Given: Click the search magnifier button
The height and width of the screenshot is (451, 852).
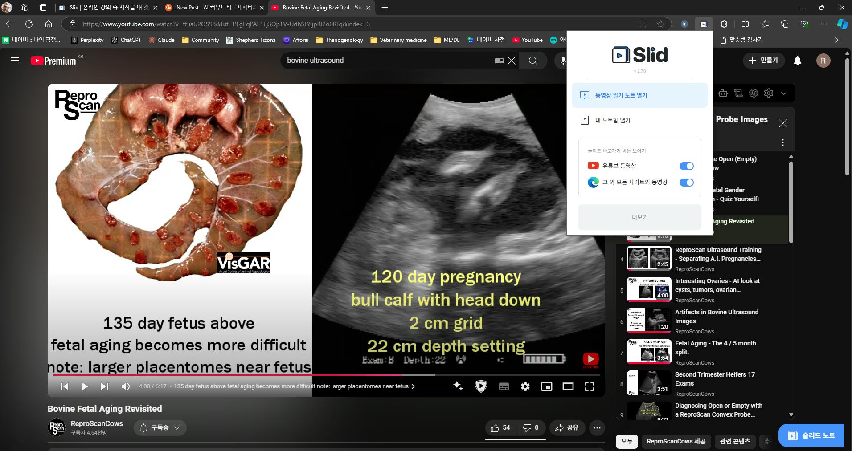Looking at the screenshot, I should (x=532, y=61).
